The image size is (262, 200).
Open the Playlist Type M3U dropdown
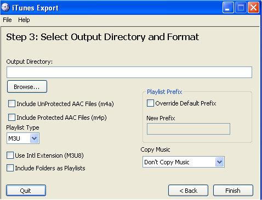[x=23, y=138]
